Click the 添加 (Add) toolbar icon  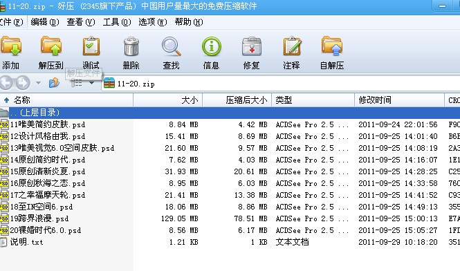[11, 46]
